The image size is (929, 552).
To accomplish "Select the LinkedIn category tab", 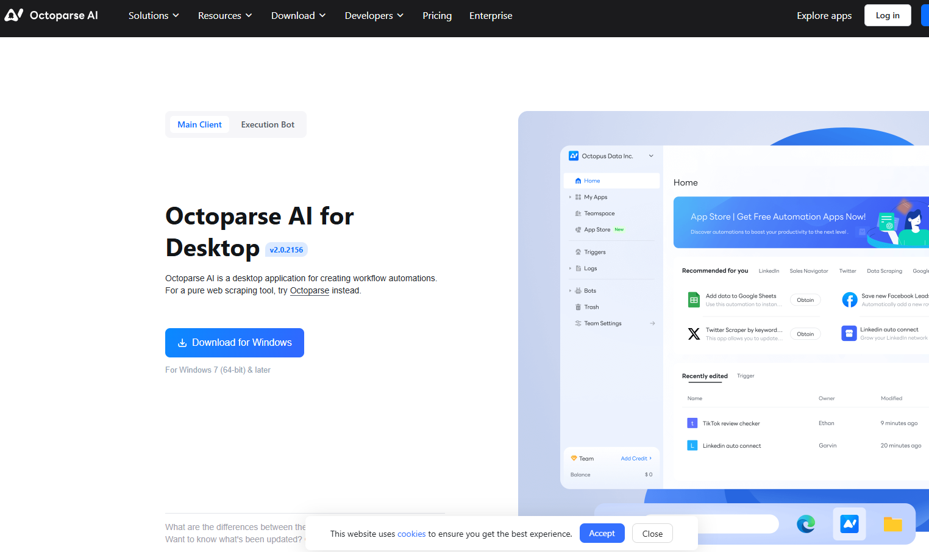I will pyautogui.click(x=769, y=271).
